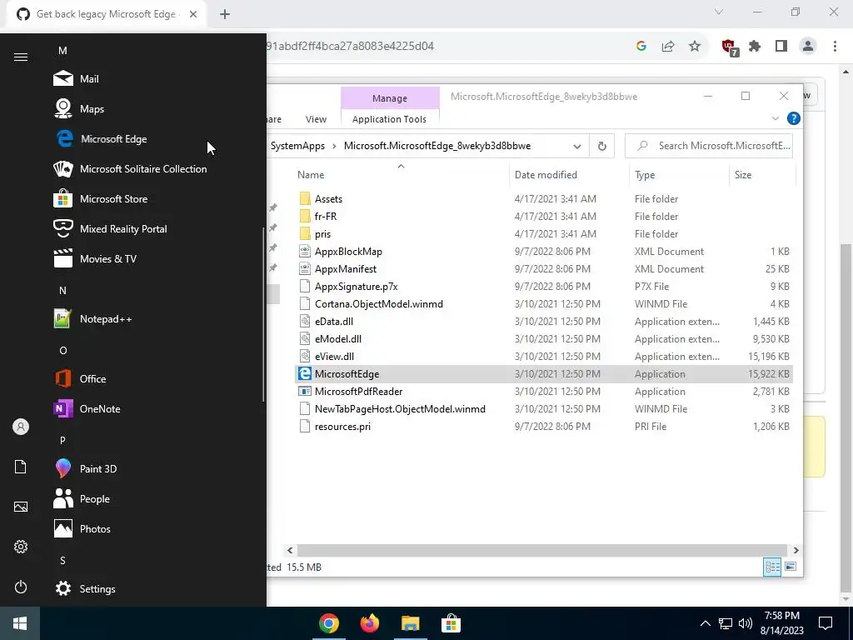Click share page icon in Chrome

(x=668, y=47)
